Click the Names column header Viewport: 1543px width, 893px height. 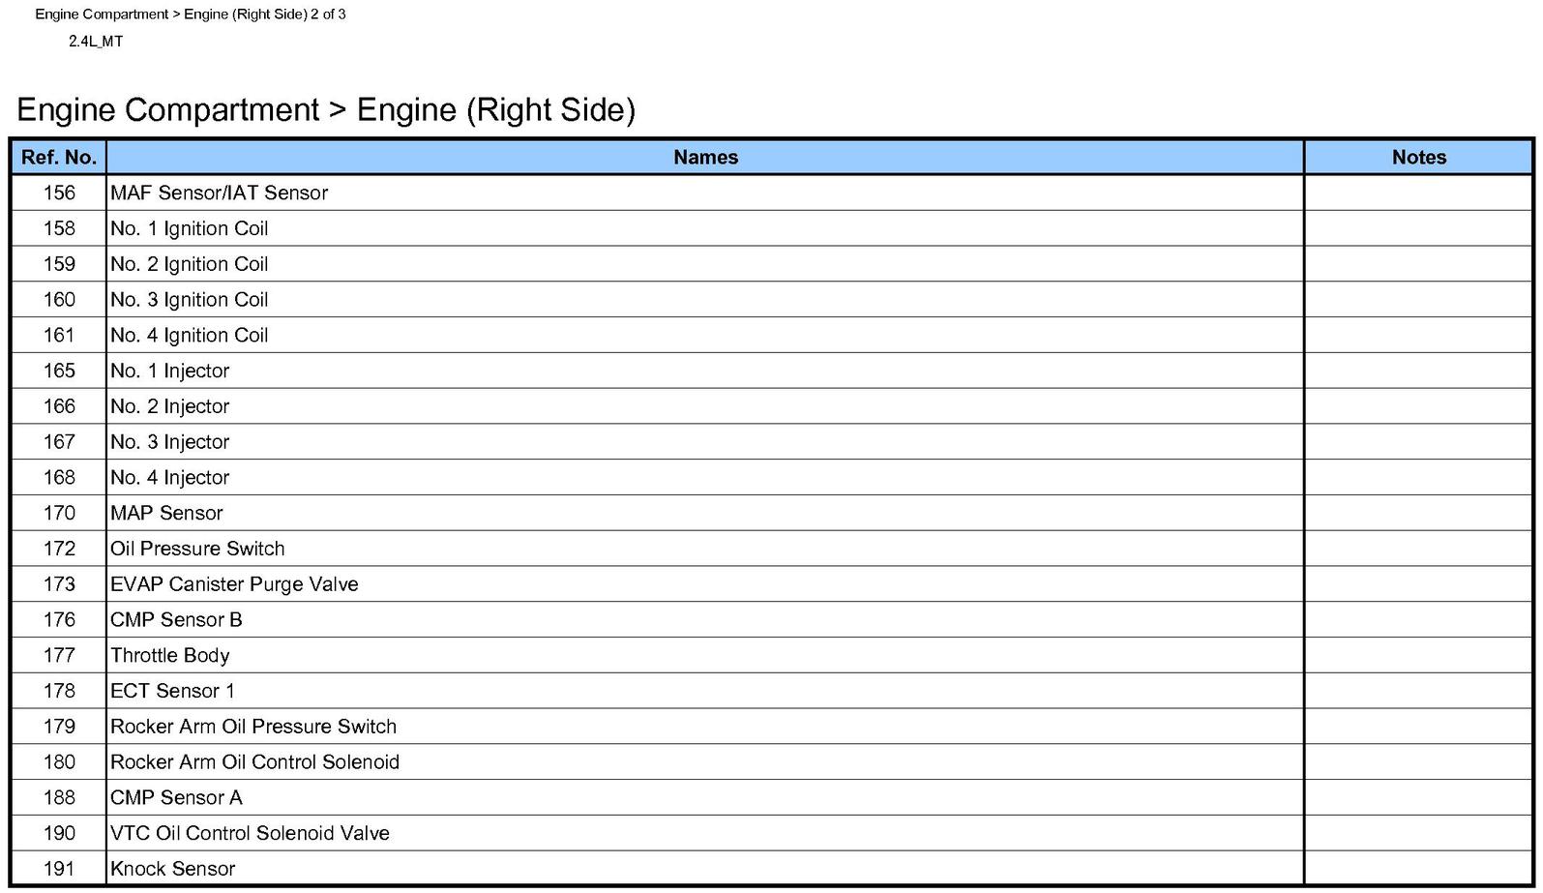[705, 158]
